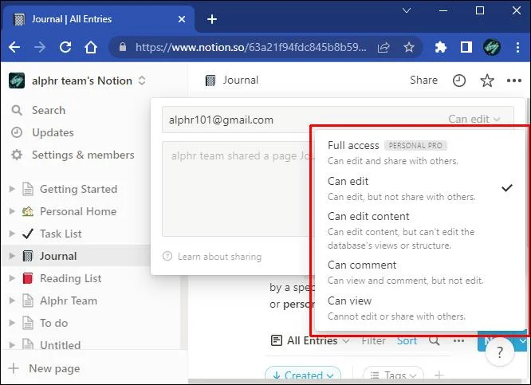531x385 pixels.
Task: Click the alphr team's Notion workspace switcher
Action: click(x=77, y=81)
